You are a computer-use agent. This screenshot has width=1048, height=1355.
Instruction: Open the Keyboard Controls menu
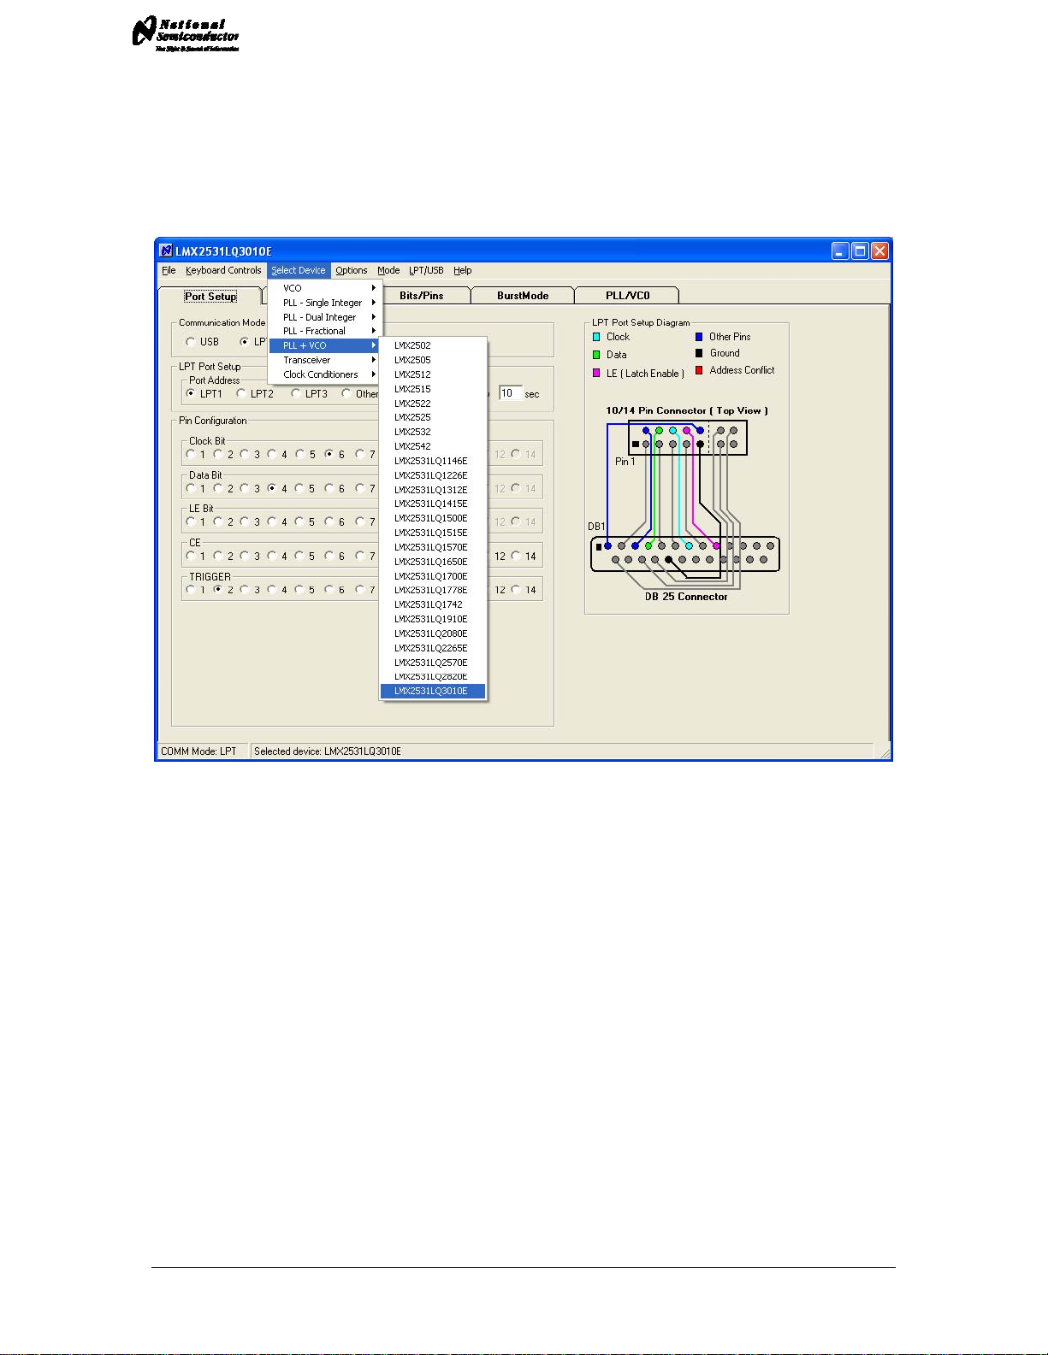pyautogui.click(x=223, y=270)
